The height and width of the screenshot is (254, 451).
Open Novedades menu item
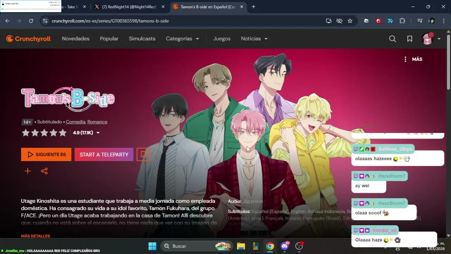coord(76,39)
